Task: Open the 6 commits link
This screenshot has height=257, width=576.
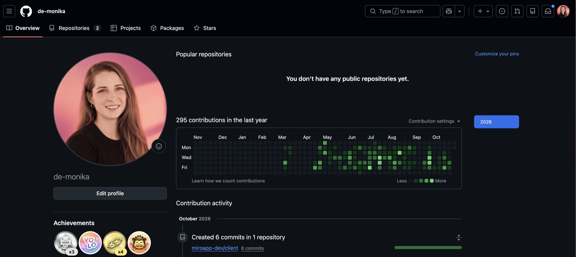Action: 252,248
